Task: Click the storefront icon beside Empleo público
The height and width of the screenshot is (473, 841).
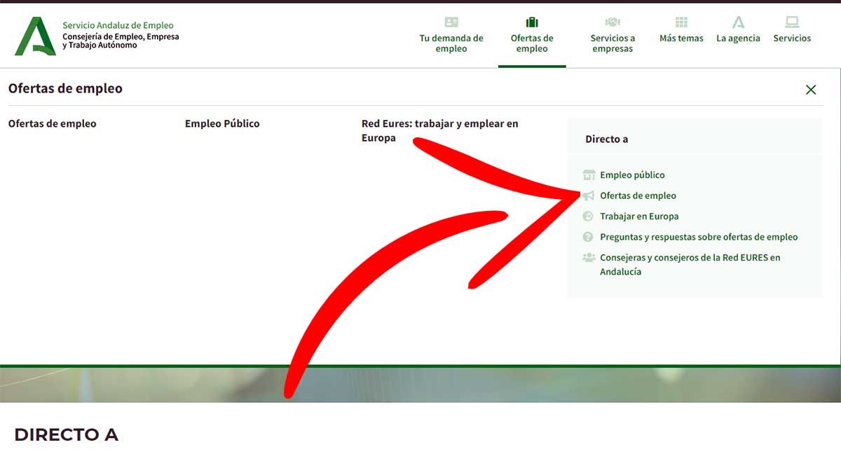Action: [589, 175]
